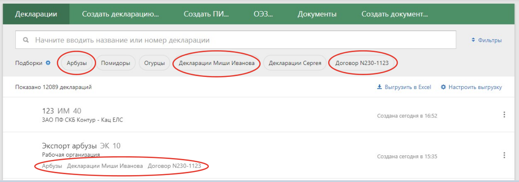Switch to the Документы tab
Screen dimensions: 519x182
click(x=317, y=14)
